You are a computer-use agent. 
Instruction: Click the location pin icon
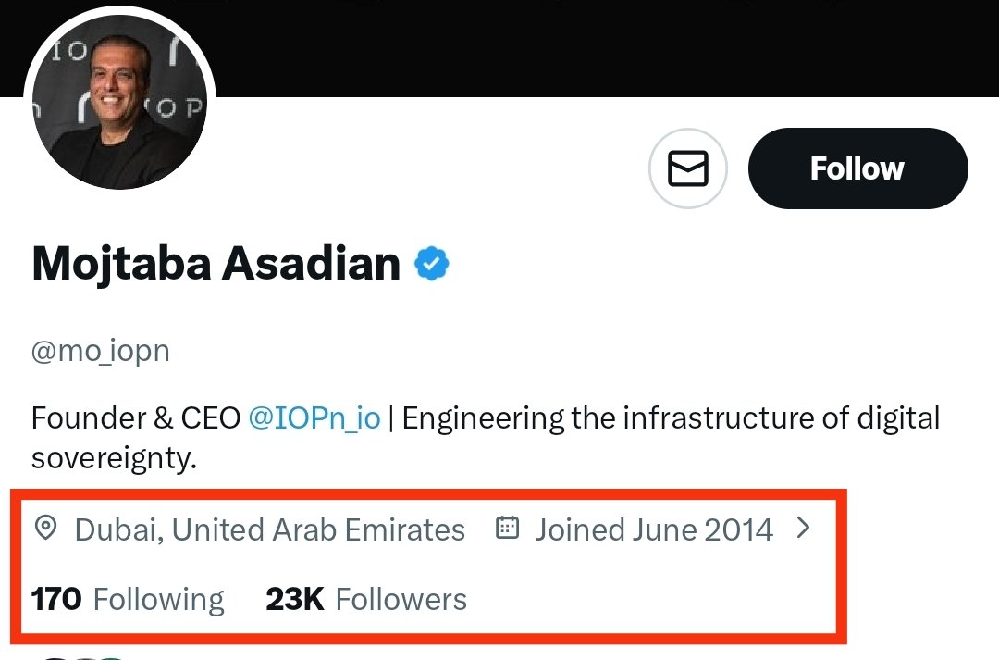[x=44, y=529]
